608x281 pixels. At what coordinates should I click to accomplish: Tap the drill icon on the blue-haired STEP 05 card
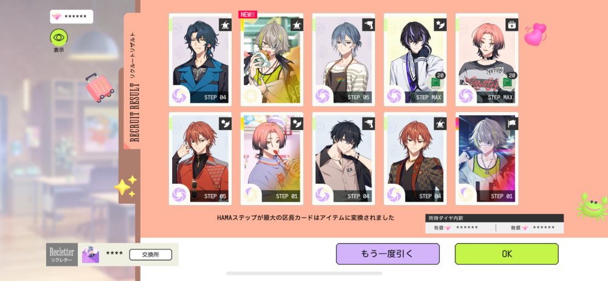point(368,25)
